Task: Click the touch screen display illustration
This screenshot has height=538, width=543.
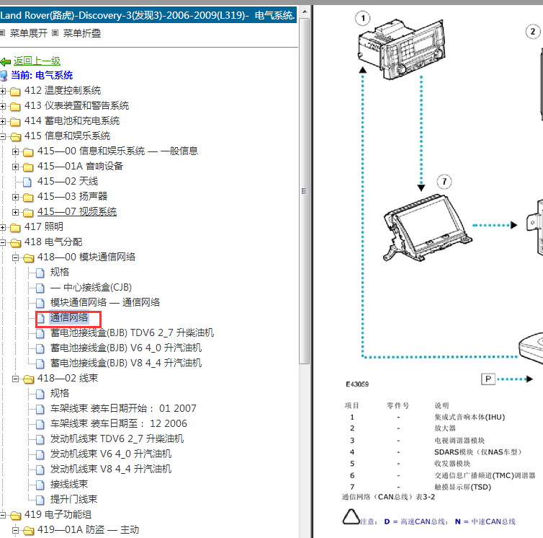Action: point(427,228)
